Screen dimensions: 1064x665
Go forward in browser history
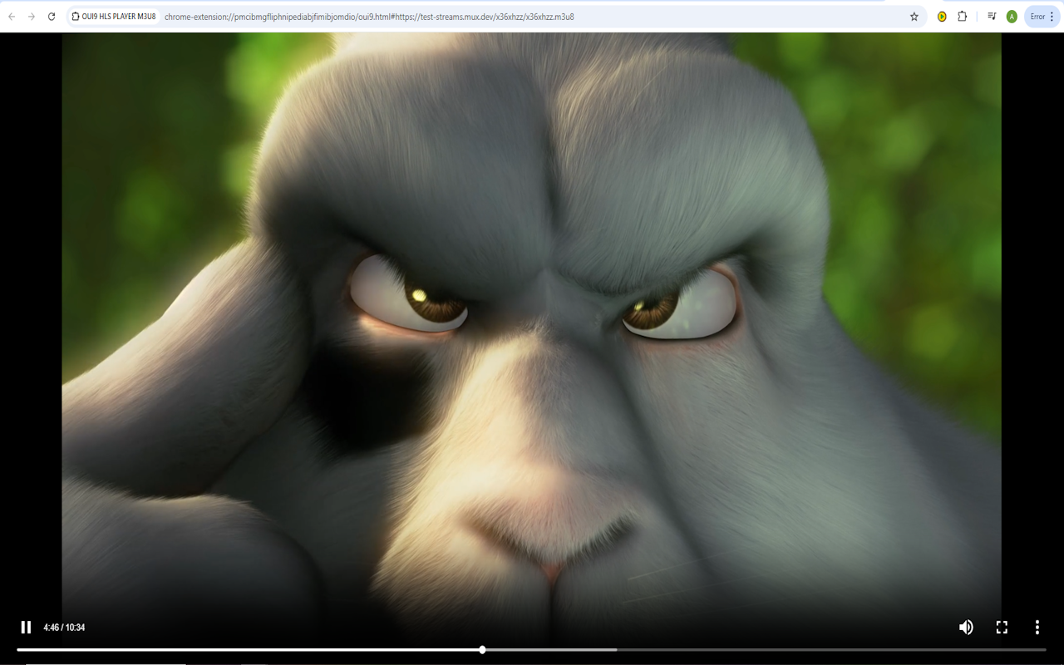32,17
